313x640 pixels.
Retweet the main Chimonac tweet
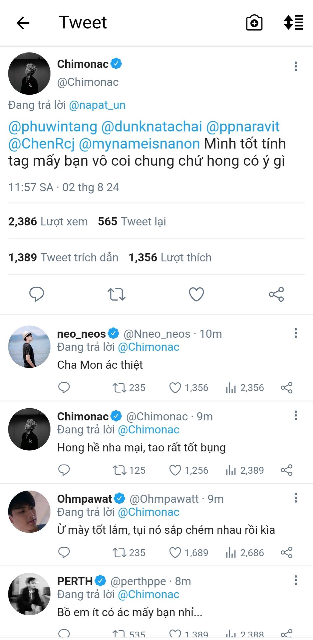(x=116, y=294)
